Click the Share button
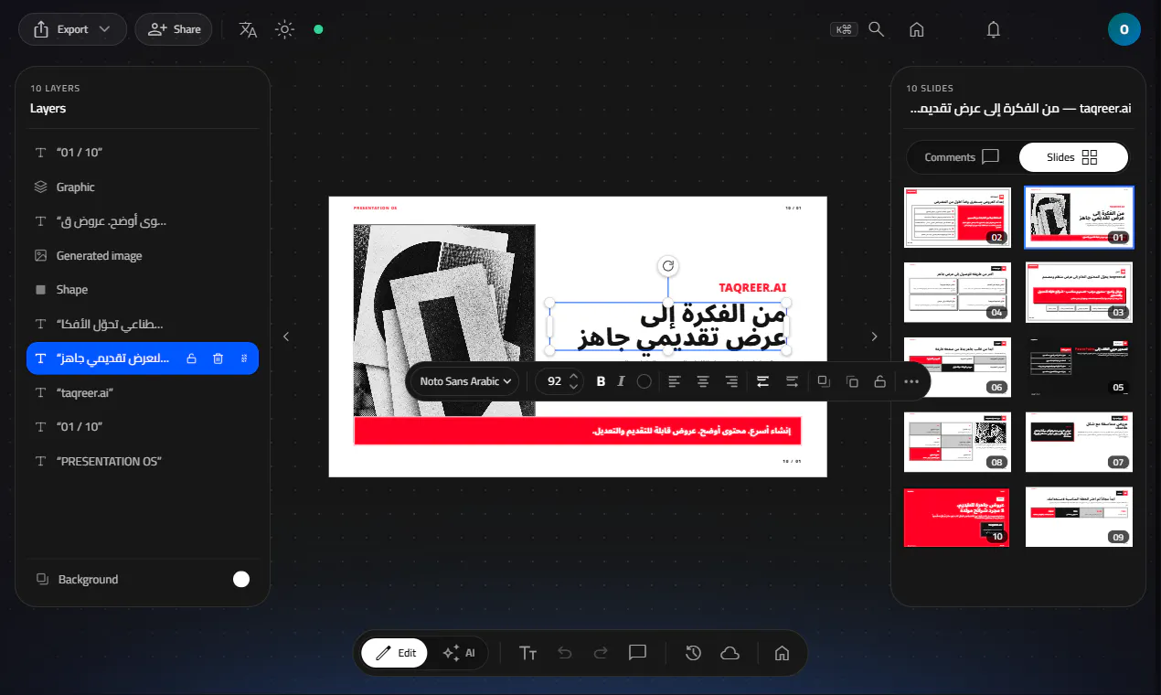The height and width of the screenshot is (695, 1161). (x=174, y=29)
